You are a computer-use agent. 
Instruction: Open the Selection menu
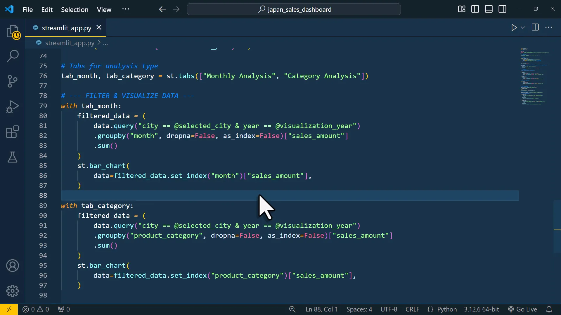pyautogui.click(x=75, y=10)
